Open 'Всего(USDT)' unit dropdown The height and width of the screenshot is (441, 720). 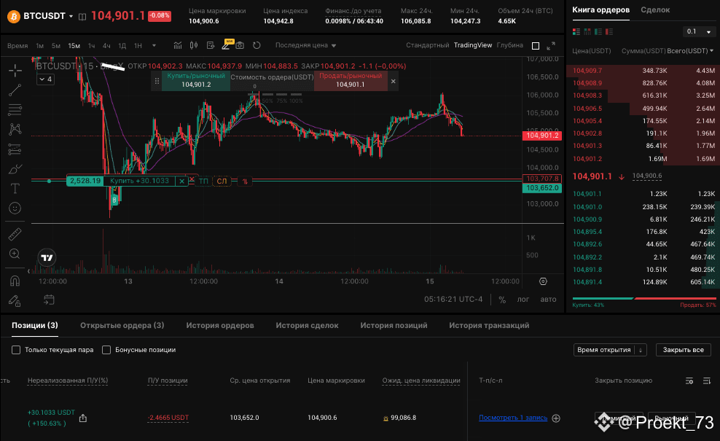pyautogui.click(x=690, y=50)
